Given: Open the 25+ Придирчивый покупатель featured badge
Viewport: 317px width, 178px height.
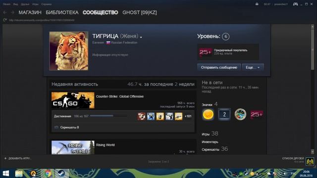Looking at the screenshot, I should (228, 52).
